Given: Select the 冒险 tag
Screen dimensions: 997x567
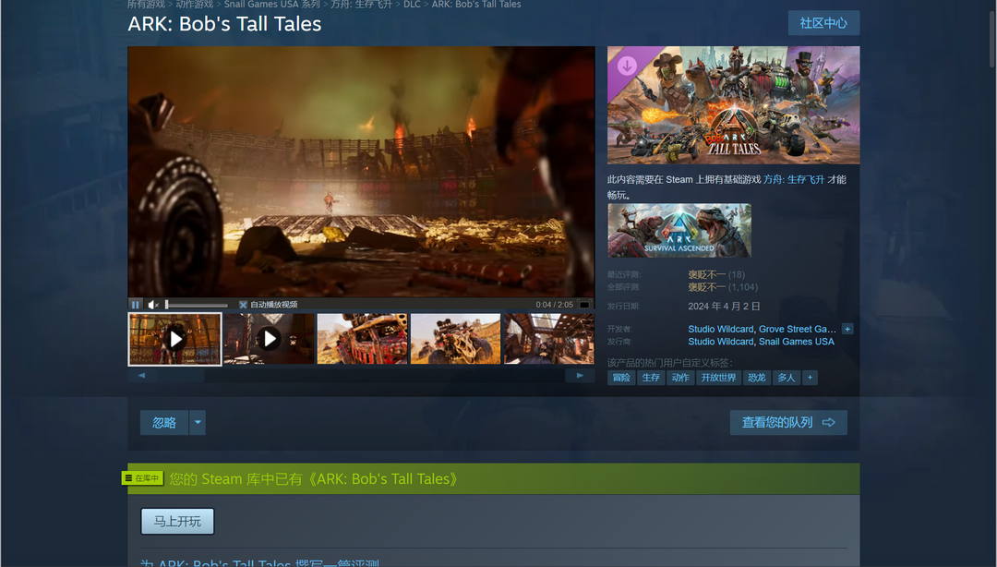Looking at the screenshot, I should 621,378.
